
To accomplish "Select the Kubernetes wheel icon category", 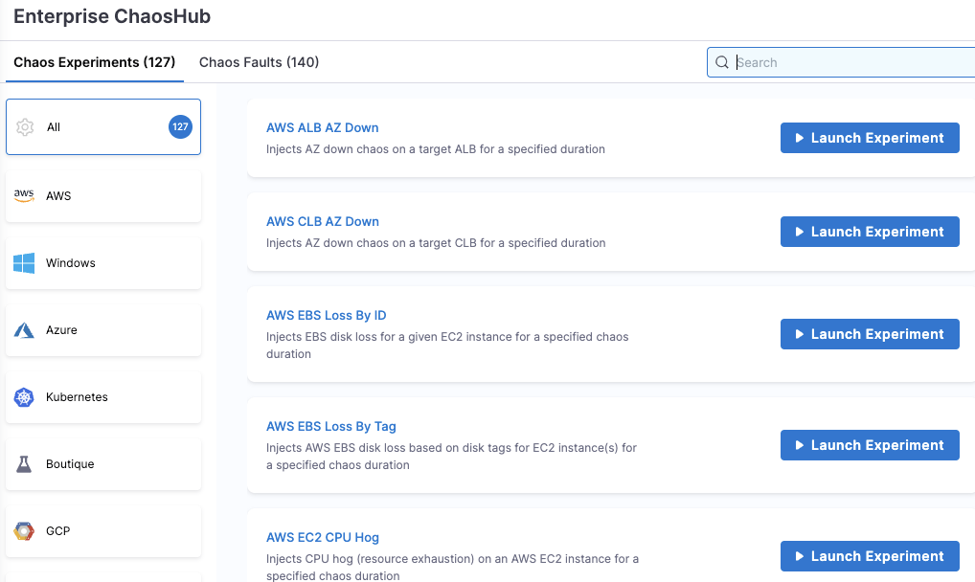I will click(24, 397).
